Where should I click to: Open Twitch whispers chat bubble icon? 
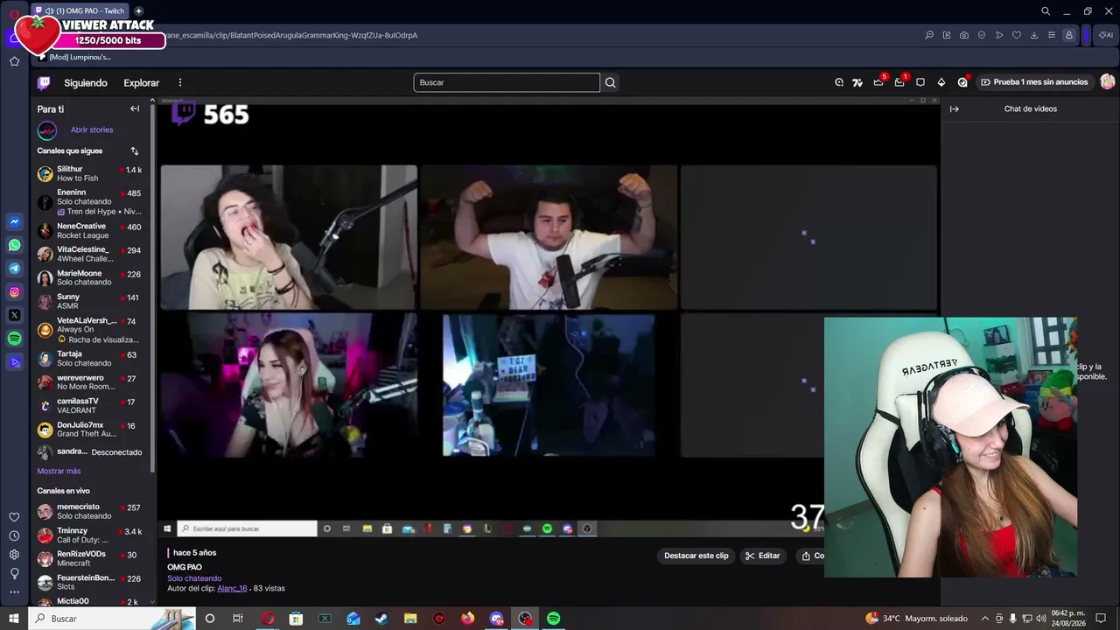[x=920, y=82]
